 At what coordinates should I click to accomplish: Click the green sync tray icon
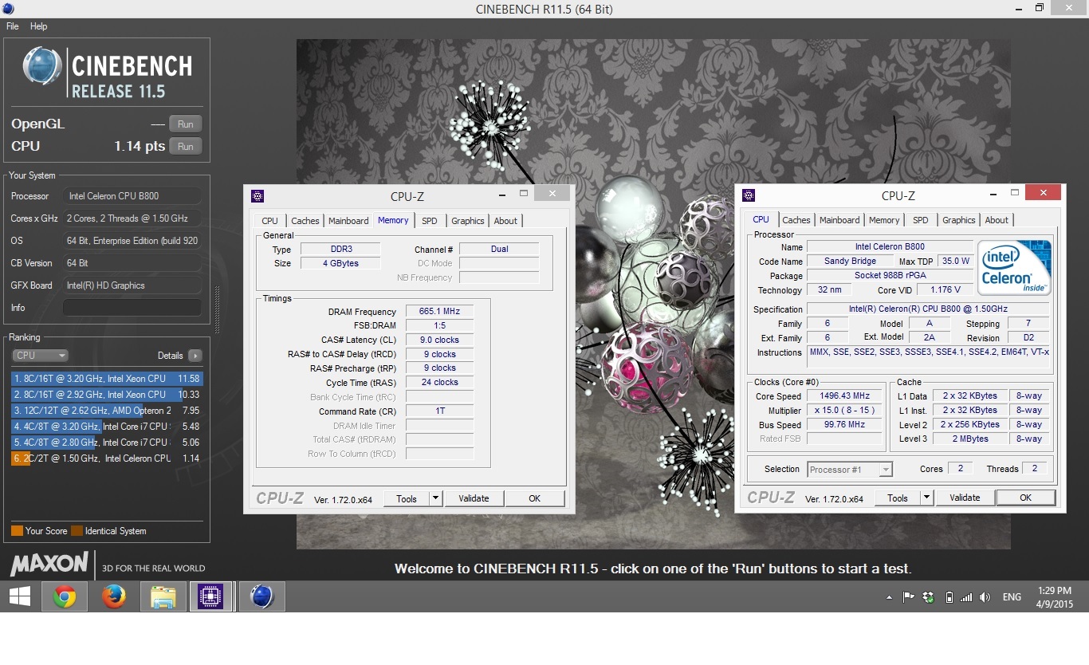(x=929, y=597)
